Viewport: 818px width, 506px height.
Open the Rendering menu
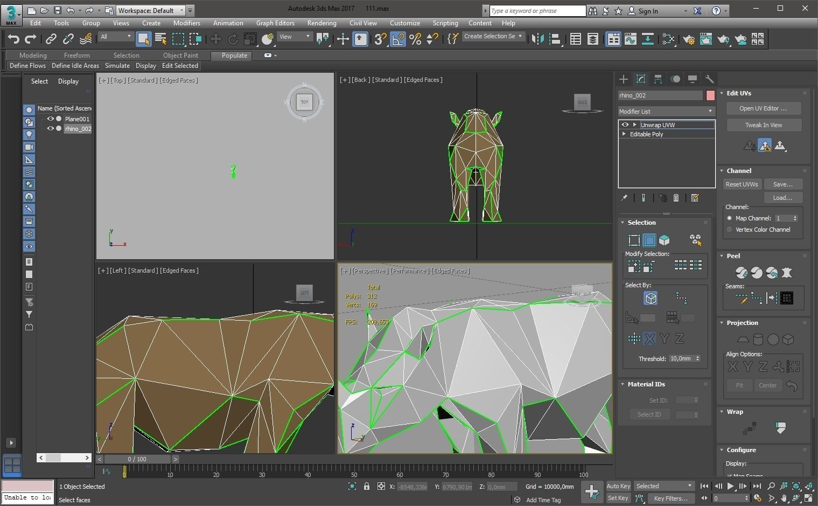[x=321, y=23]
